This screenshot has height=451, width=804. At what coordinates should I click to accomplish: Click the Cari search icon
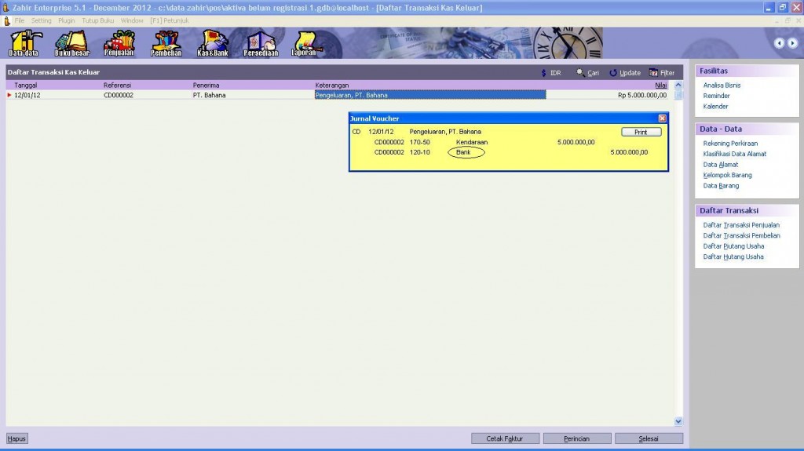[580, 73]
